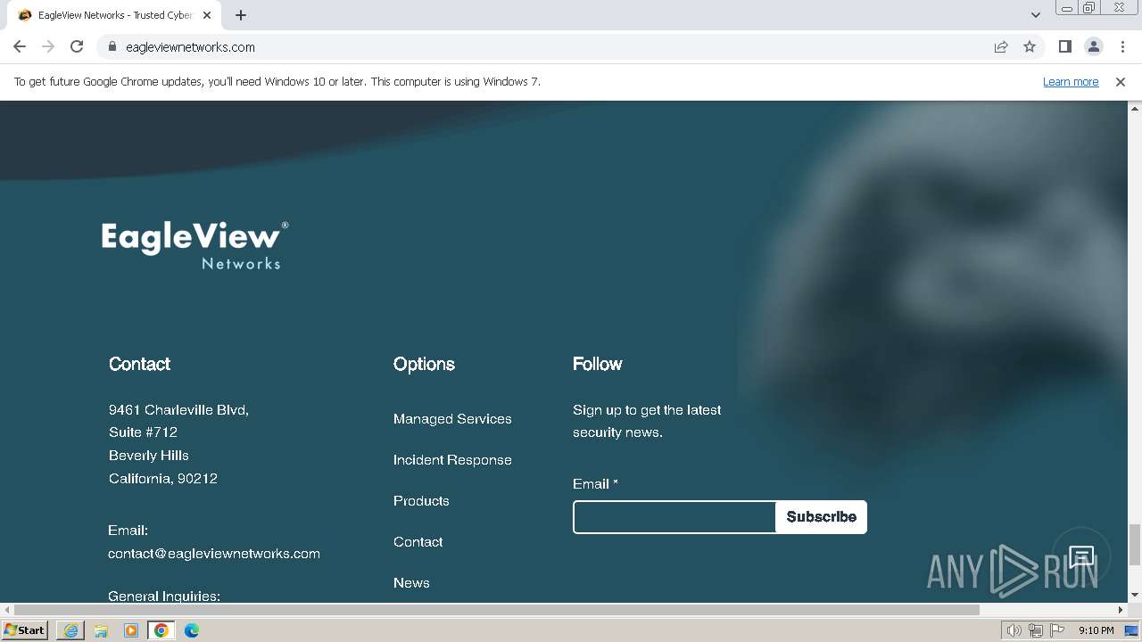Viewport: 1142px width, 642px height.
Task: Open the Managed Services link
Action: [x=452, y=419]
